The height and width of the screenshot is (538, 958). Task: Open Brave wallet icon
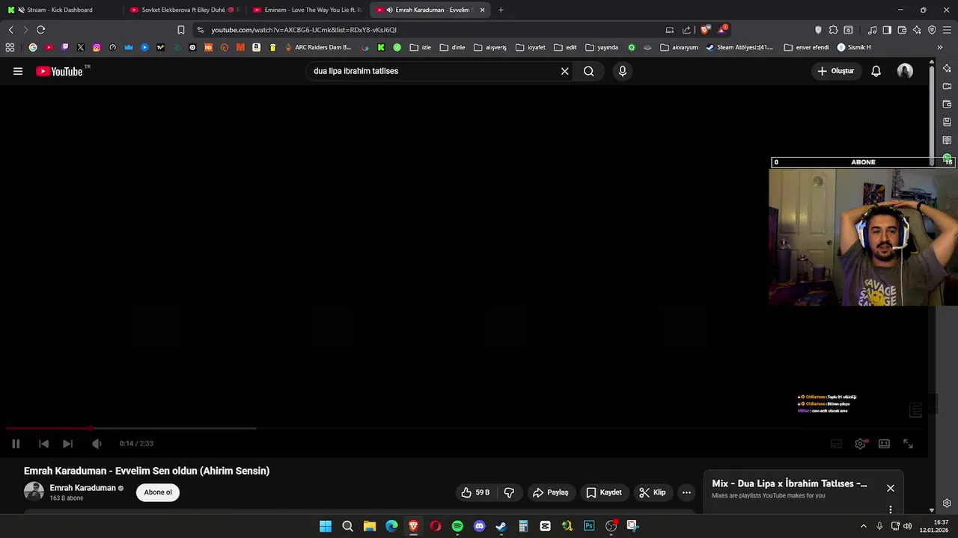(902, 30)
